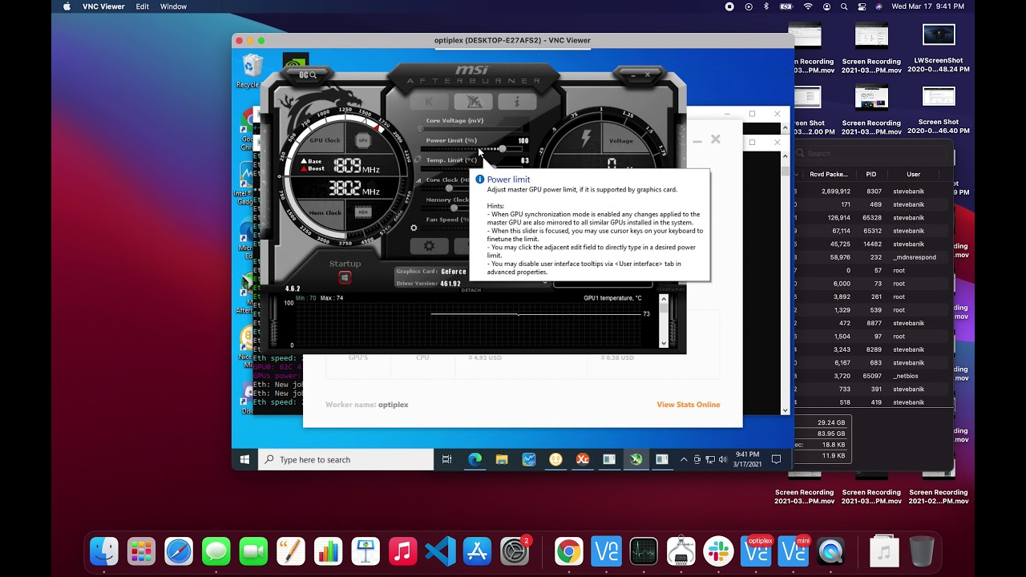
Task: Open Safari from the Dock
Action: pos(179,551)
